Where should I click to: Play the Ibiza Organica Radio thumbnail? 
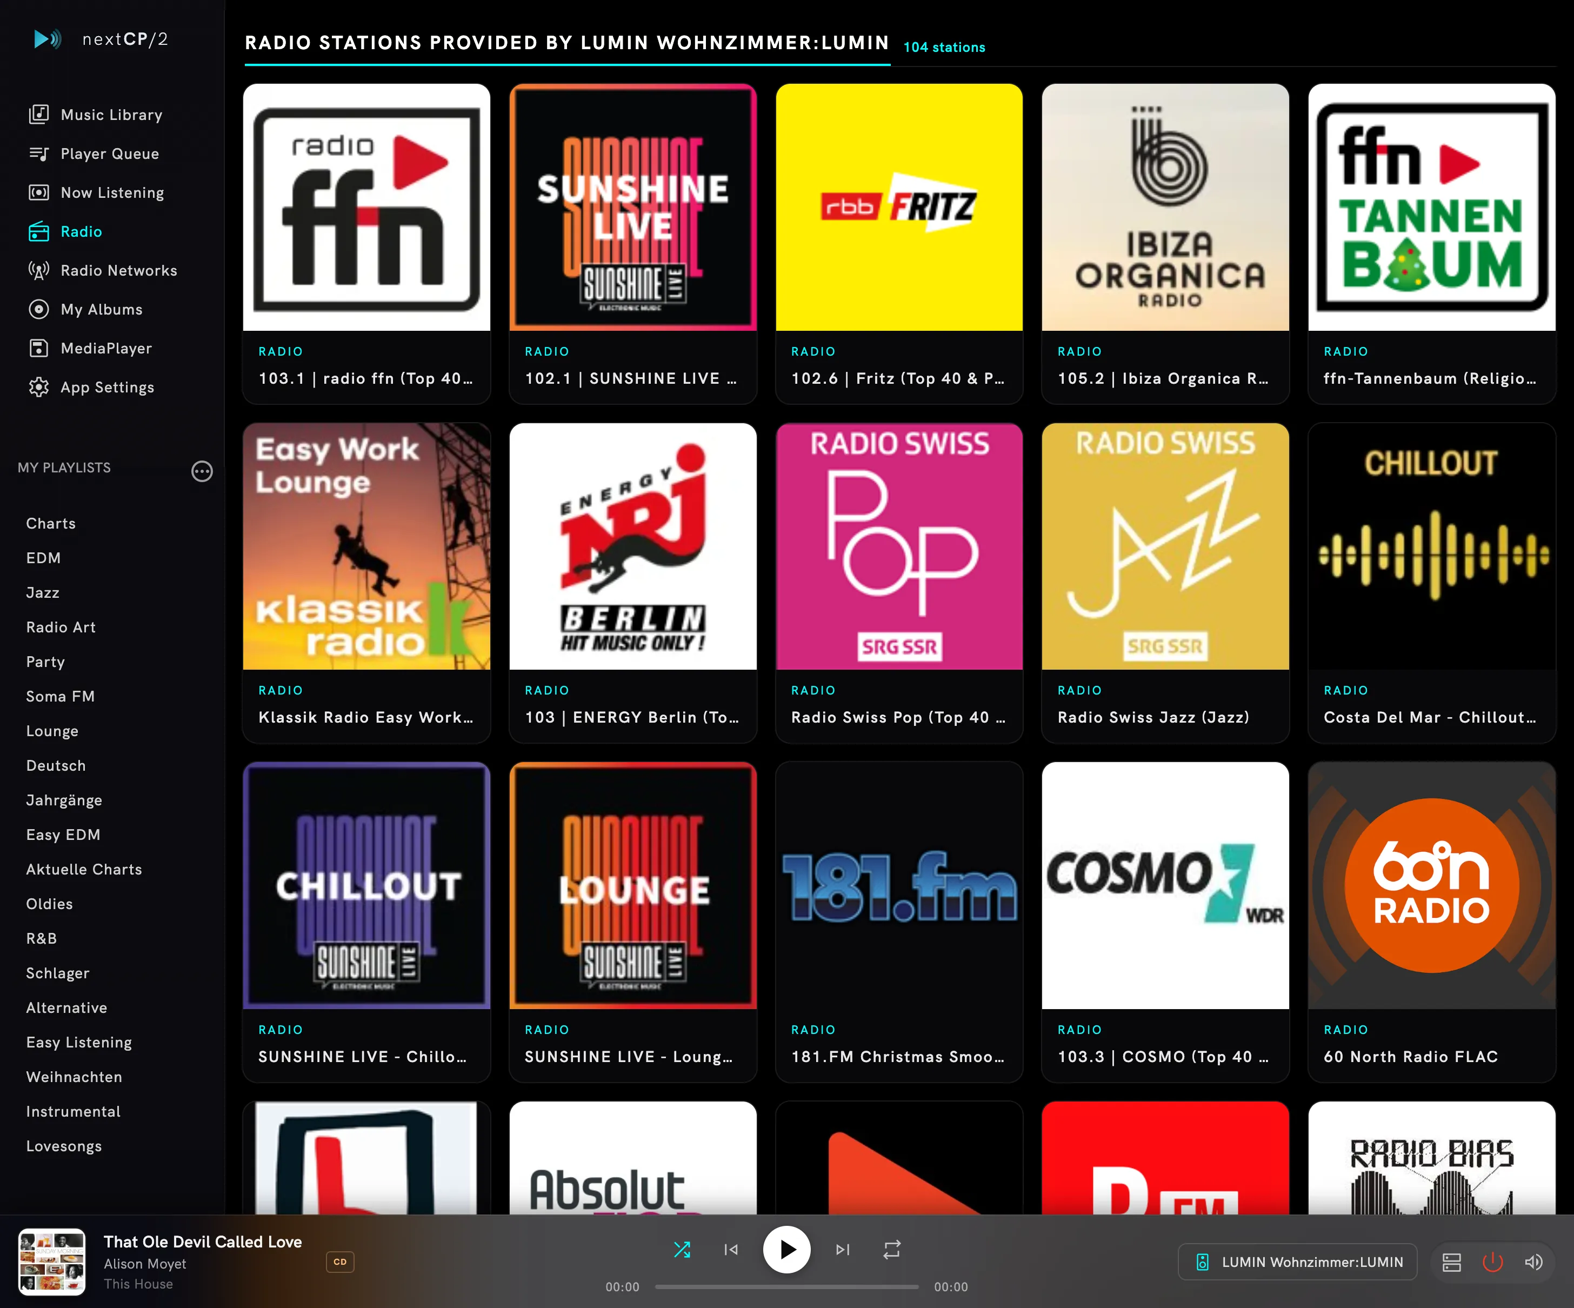coord(1165,207)
